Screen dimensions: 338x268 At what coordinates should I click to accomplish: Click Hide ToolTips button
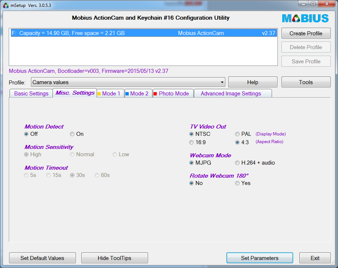click(114, 258)
